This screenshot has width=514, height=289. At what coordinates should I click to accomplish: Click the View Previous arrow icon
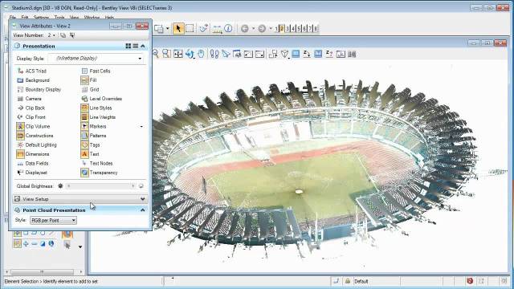pos(244,29)
